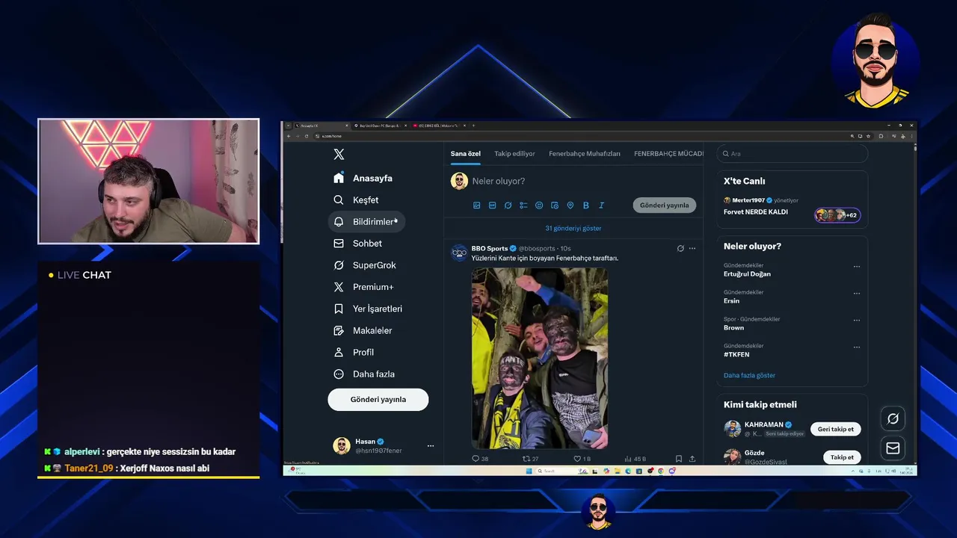Image resolution: width=957 pixels, height=538 pixels.
Task: Open the floating Grok button
Action: coord(893,418)
